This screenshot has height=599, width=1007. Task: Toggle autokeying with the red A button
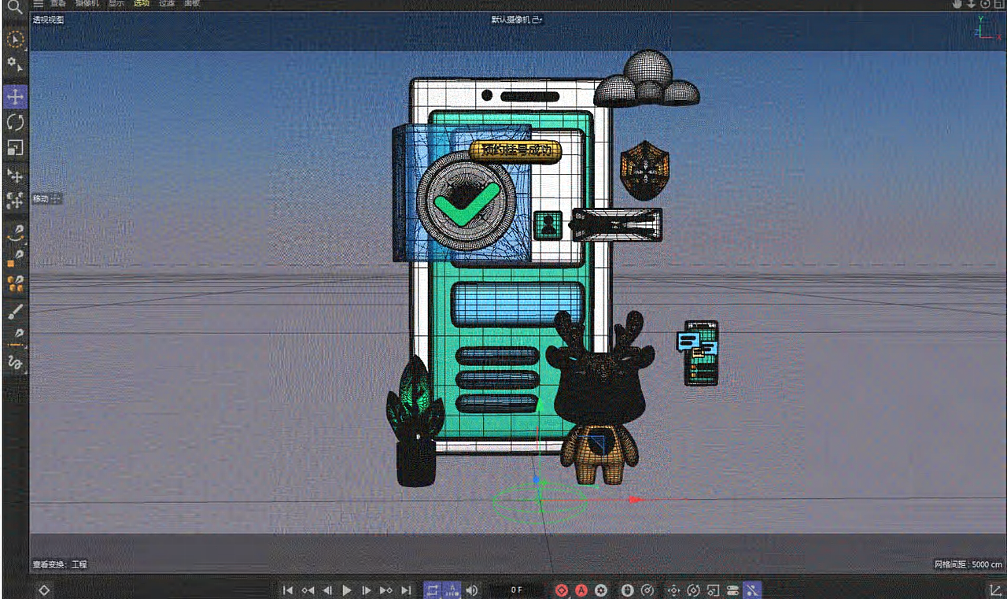581,590
